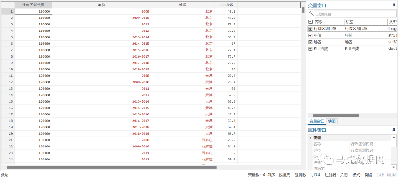This screenshot has width=398, height=177.
Task: Click the PITI value 68.7
Action: 226,133
